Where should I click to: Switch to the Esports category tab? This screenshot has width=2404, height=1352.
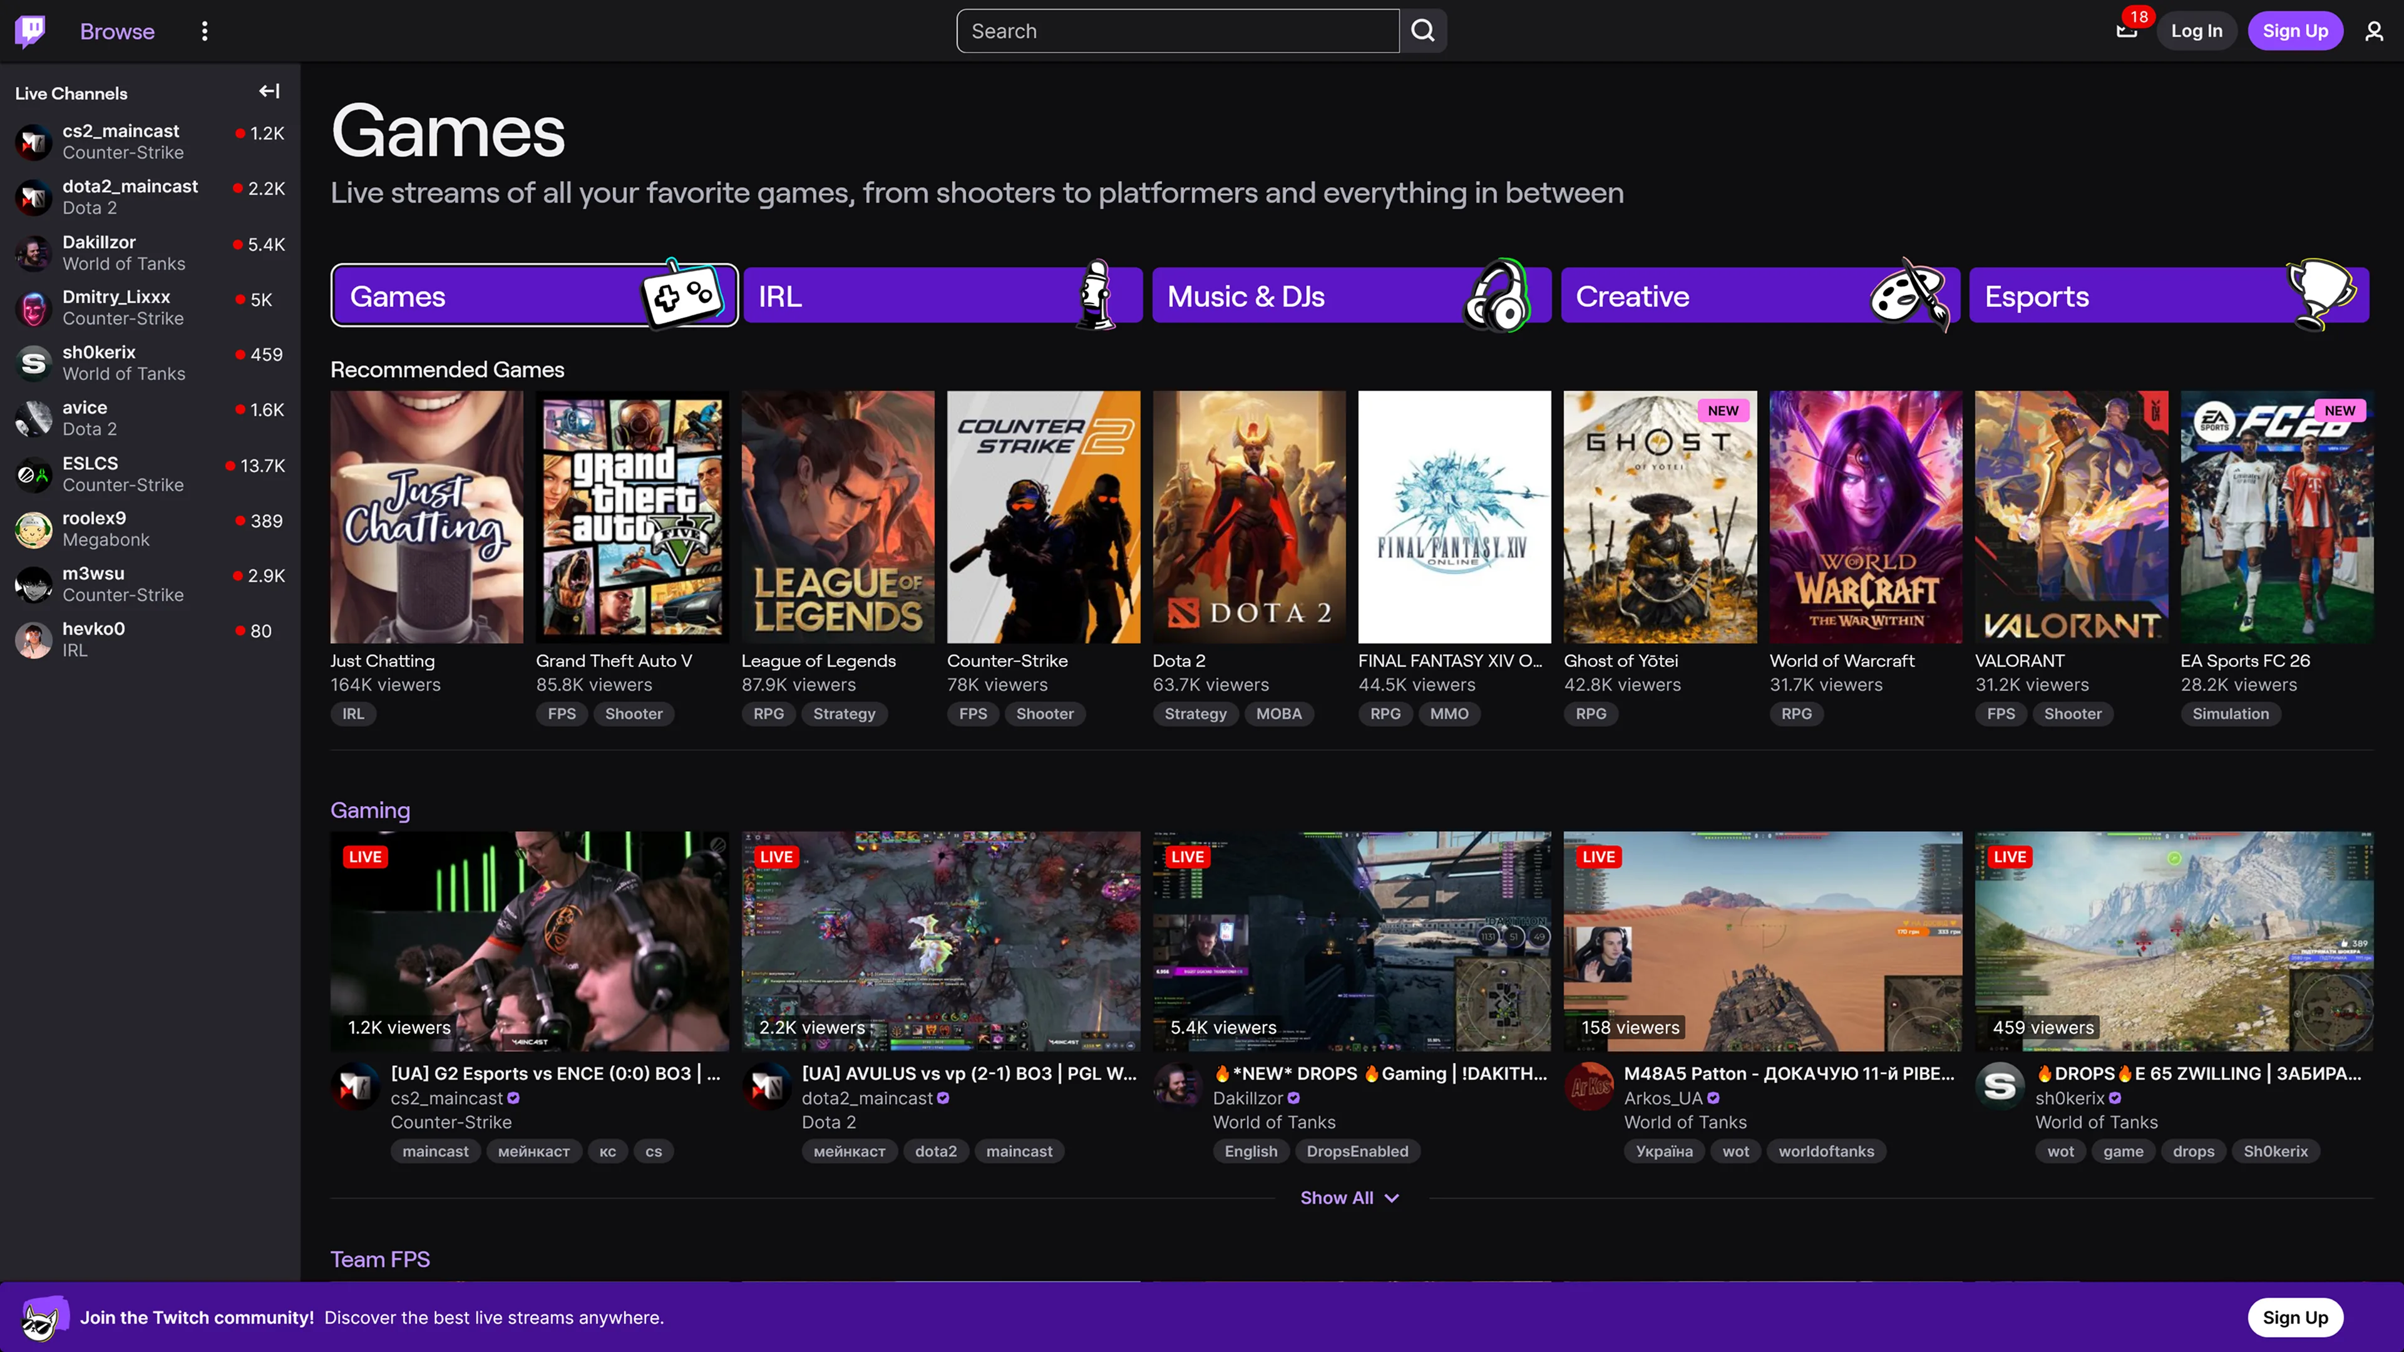click(2168, 296)
